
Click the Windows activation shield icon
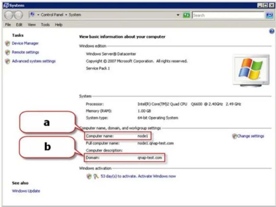[x=89, y=176]
